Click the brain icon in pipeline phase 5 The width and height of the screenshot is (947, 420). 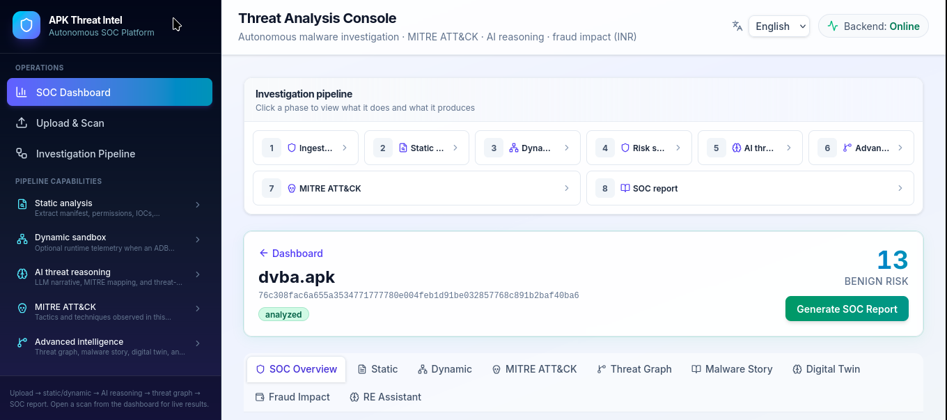(x=737, y=148)
